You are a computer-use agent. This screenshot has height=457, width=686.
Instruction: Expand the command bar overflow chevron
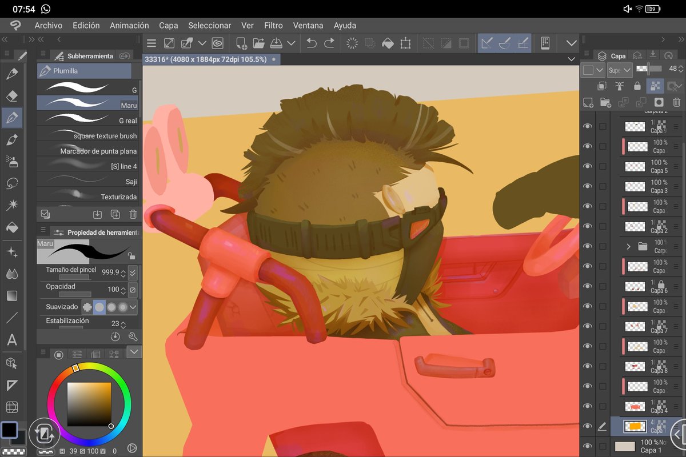point(571,43)
